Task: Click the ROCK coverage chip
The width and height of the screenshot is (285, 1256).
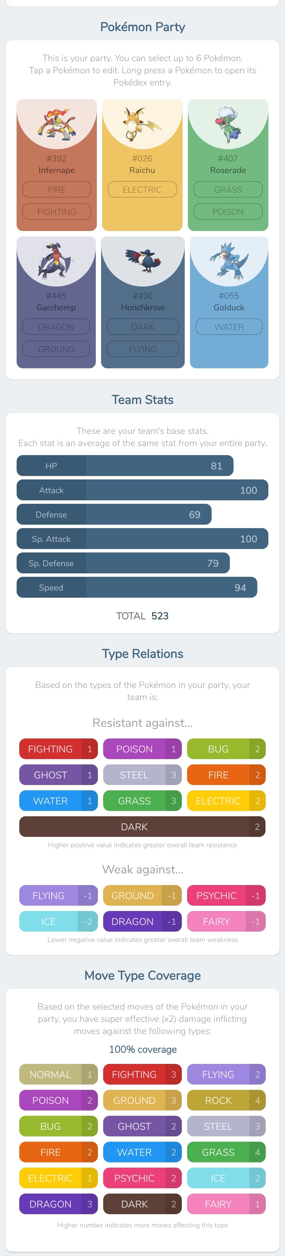Action: pyautogui.click(x=226, y=1100)
